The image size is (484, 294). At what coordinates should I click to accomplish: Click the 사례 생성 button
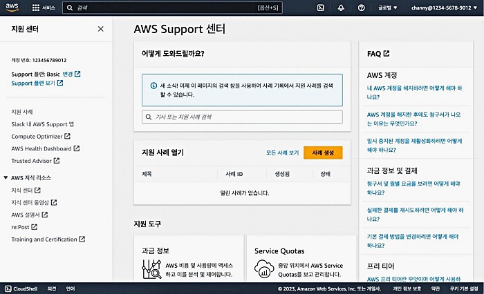(x=323, y=153)
